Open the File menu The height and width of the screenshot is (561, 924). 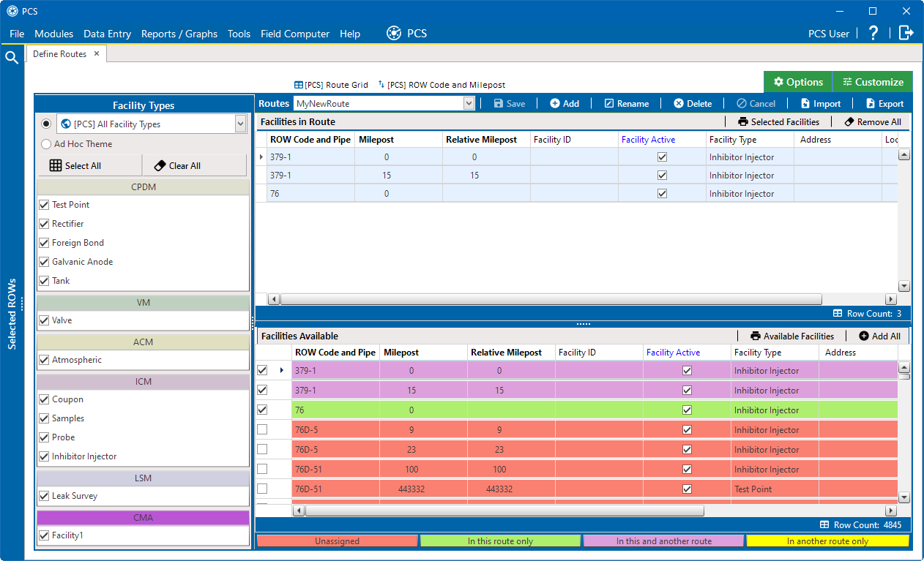tap(17, 34)
